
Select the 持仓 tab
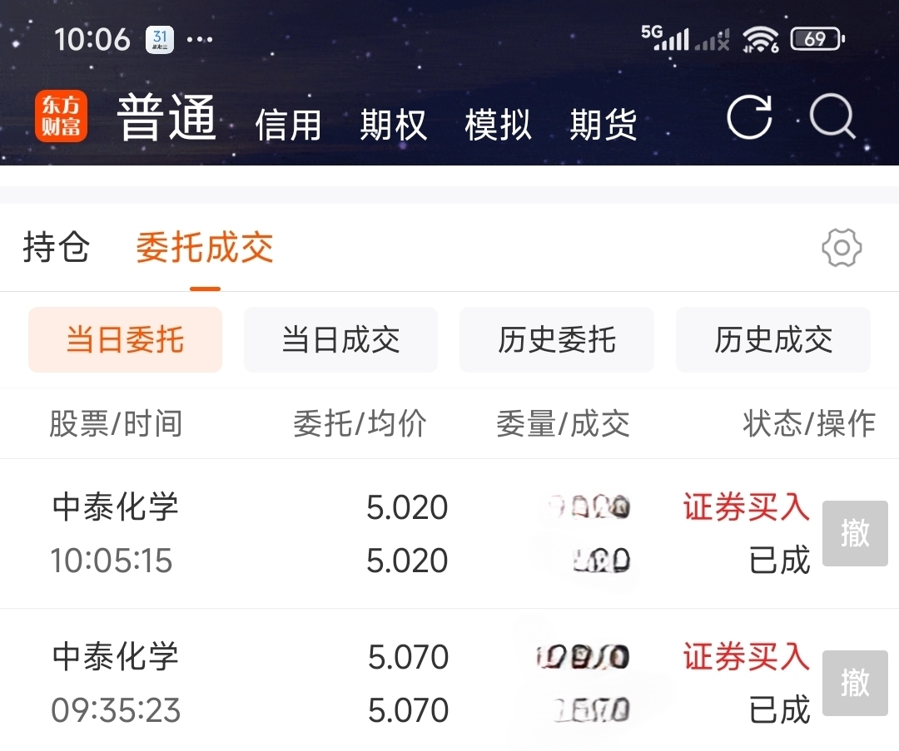(x=57, y=248)
